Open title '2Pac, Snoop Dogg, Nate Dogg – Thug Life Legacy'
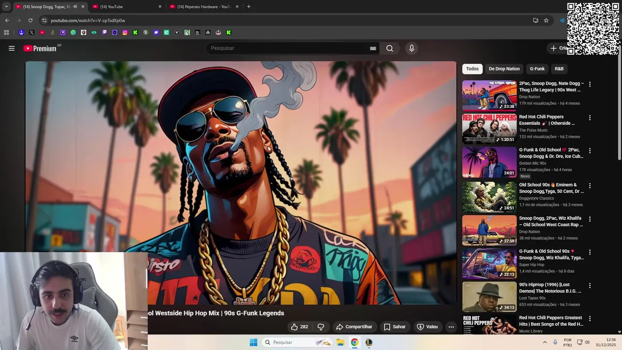This screenshot has height=350, width=622. tap(551, 87)
